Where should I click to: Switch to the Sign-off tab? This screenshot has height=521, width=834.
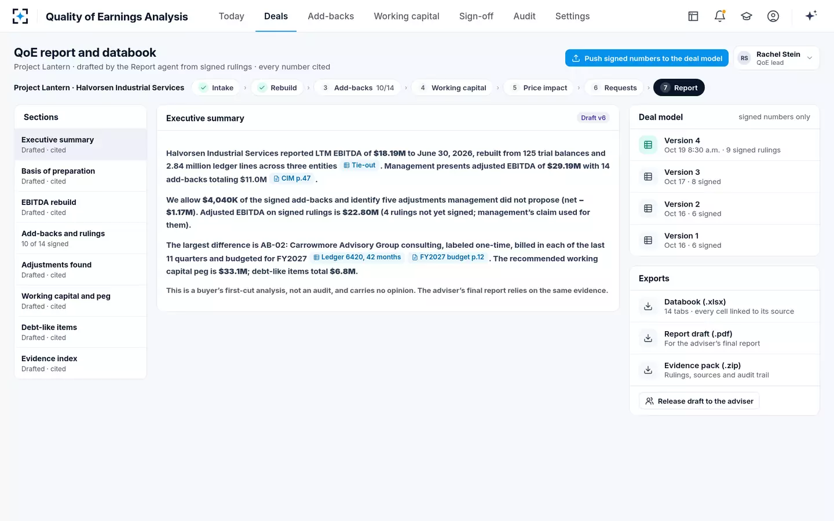tap(476, 16)
